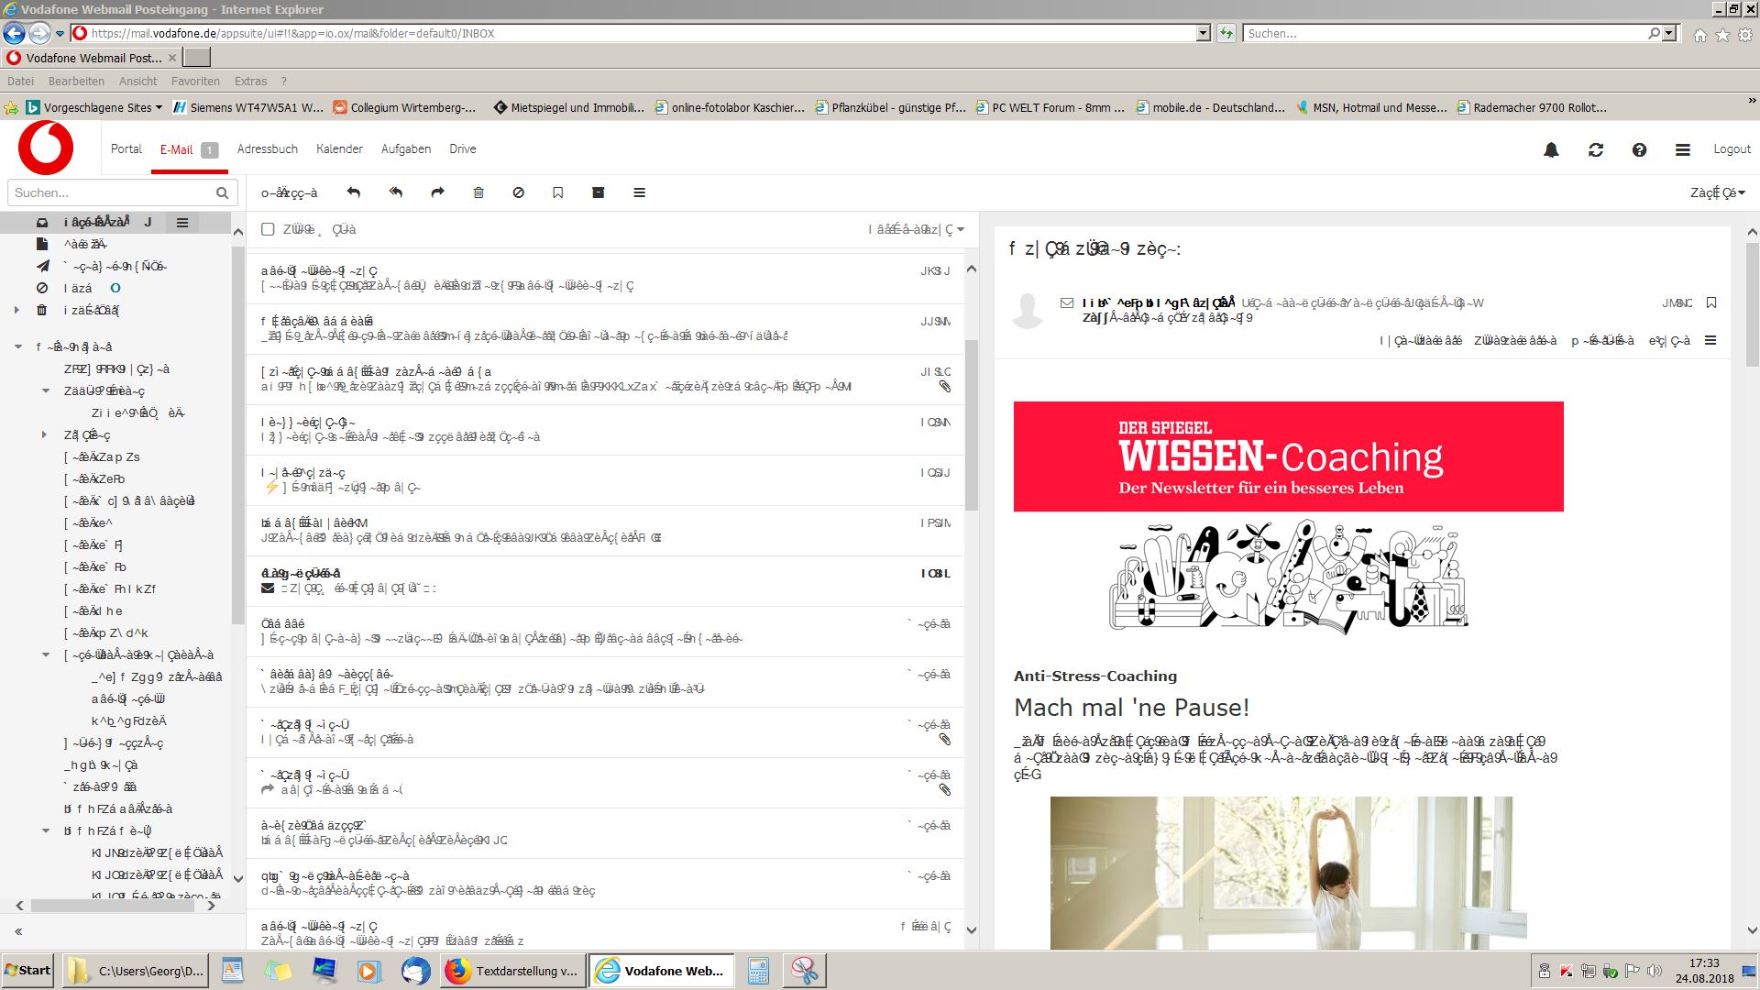1760x990 pixels.
Task: Open the Kalender tab
Action: click(339, 148)
